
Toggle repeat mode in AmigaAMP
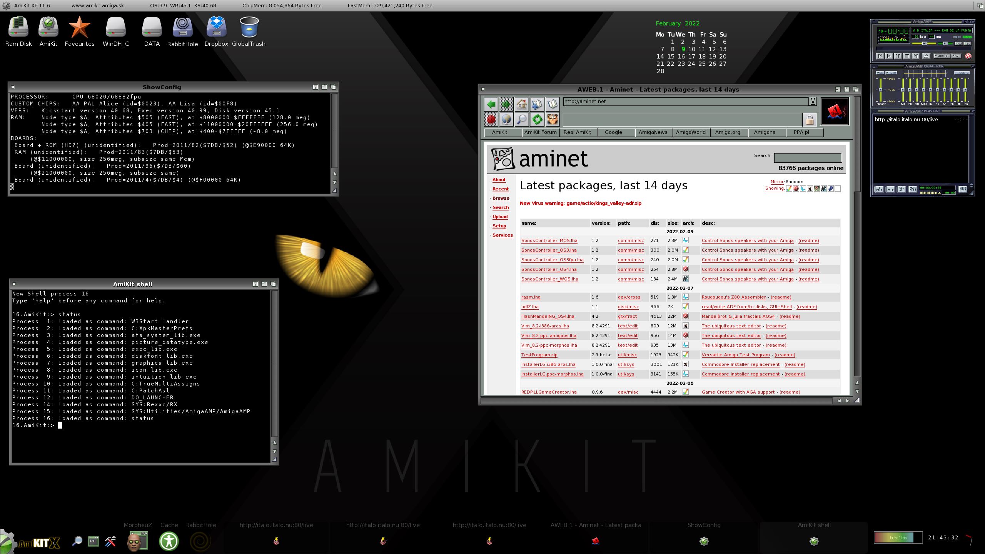(x=957, y=56)
